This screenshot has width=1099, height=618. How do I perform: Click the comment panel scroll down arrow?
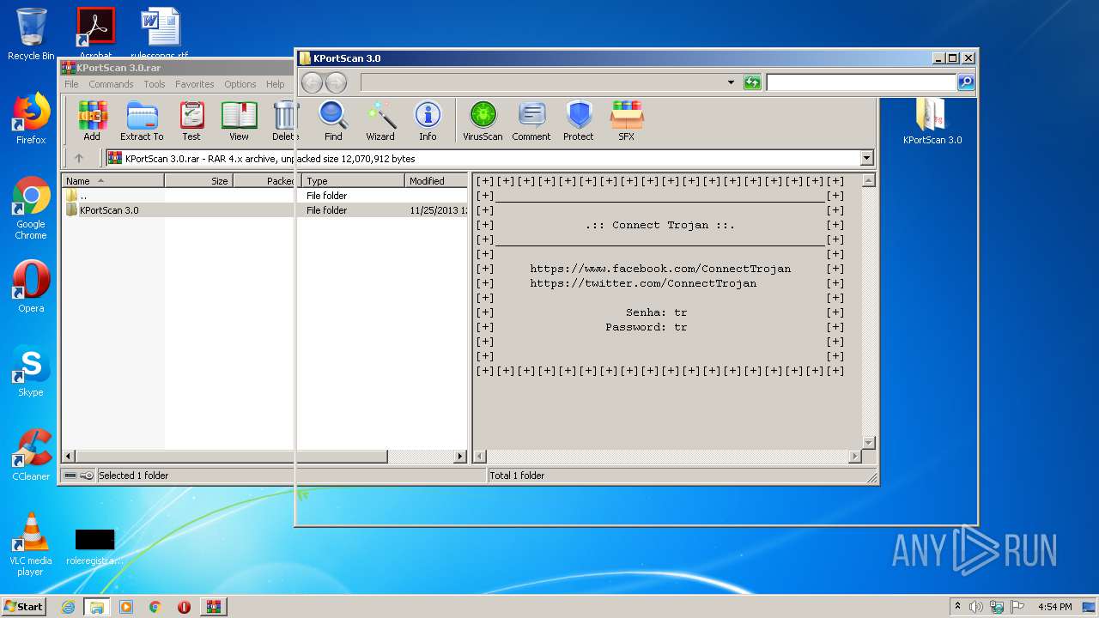[x=868, y=443]
